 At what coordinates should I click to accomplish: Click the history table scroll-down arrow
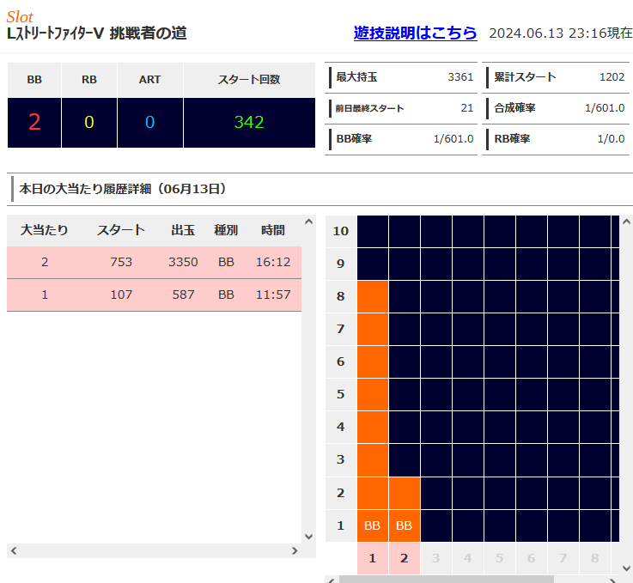[x=309, y=536]
